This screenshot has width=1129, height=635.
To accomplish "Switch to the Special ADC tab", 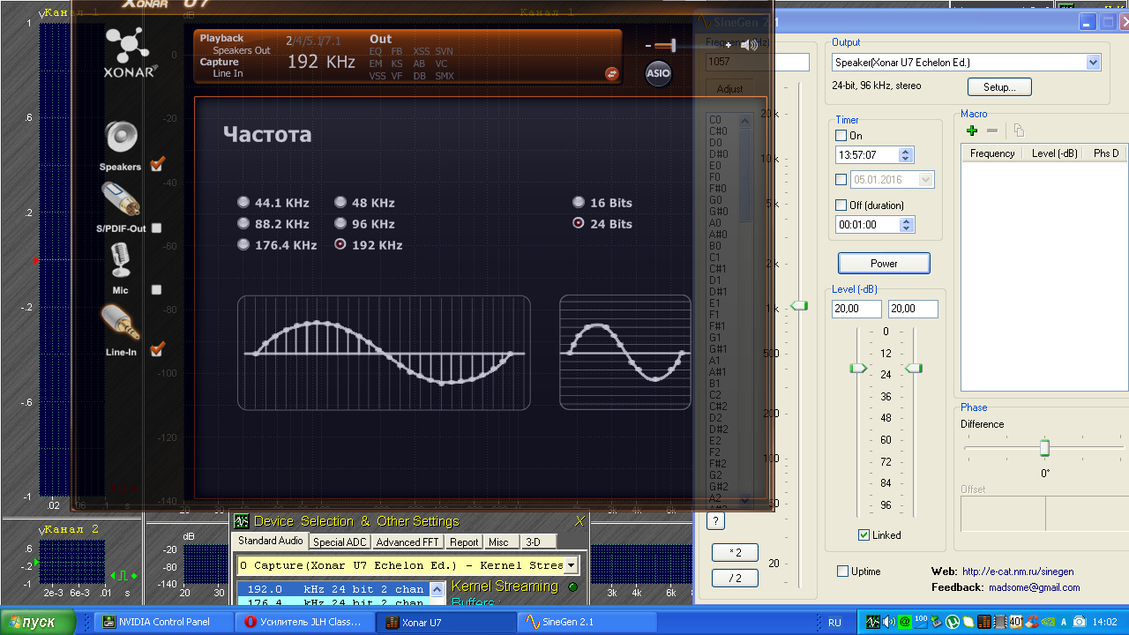I will 340,542.
